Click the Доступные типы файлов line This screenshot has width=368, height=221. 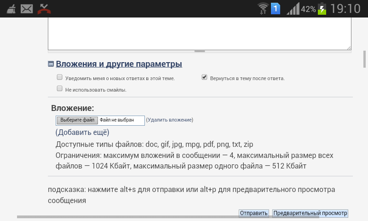pyautogui.click(x=154, y=144)
